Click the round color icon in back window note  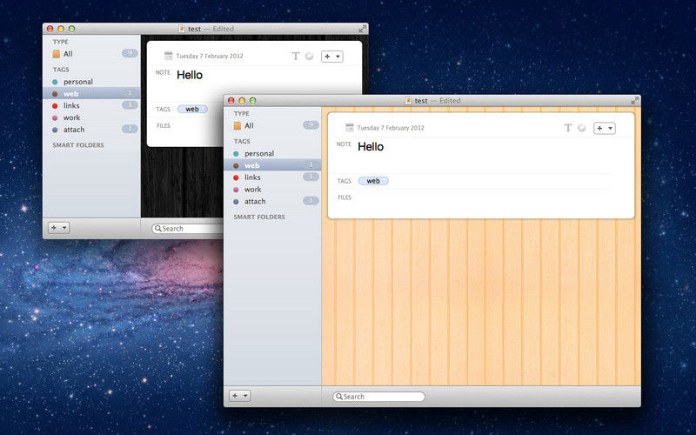(x=309, y=56)
